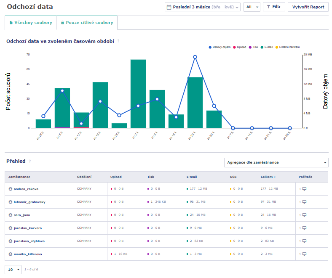Click the help icon next to Přehled
332x278 pixels.
pyautogui.click(x=30, y=162)
